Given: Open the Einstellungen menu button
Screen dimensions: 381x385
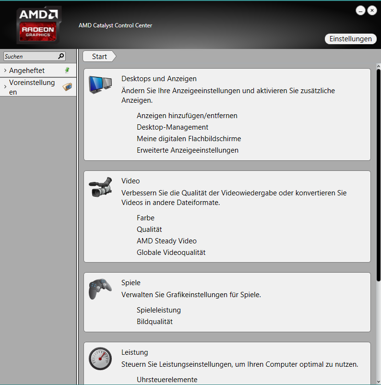Looking at the screenshot, I should pos(351,39).
